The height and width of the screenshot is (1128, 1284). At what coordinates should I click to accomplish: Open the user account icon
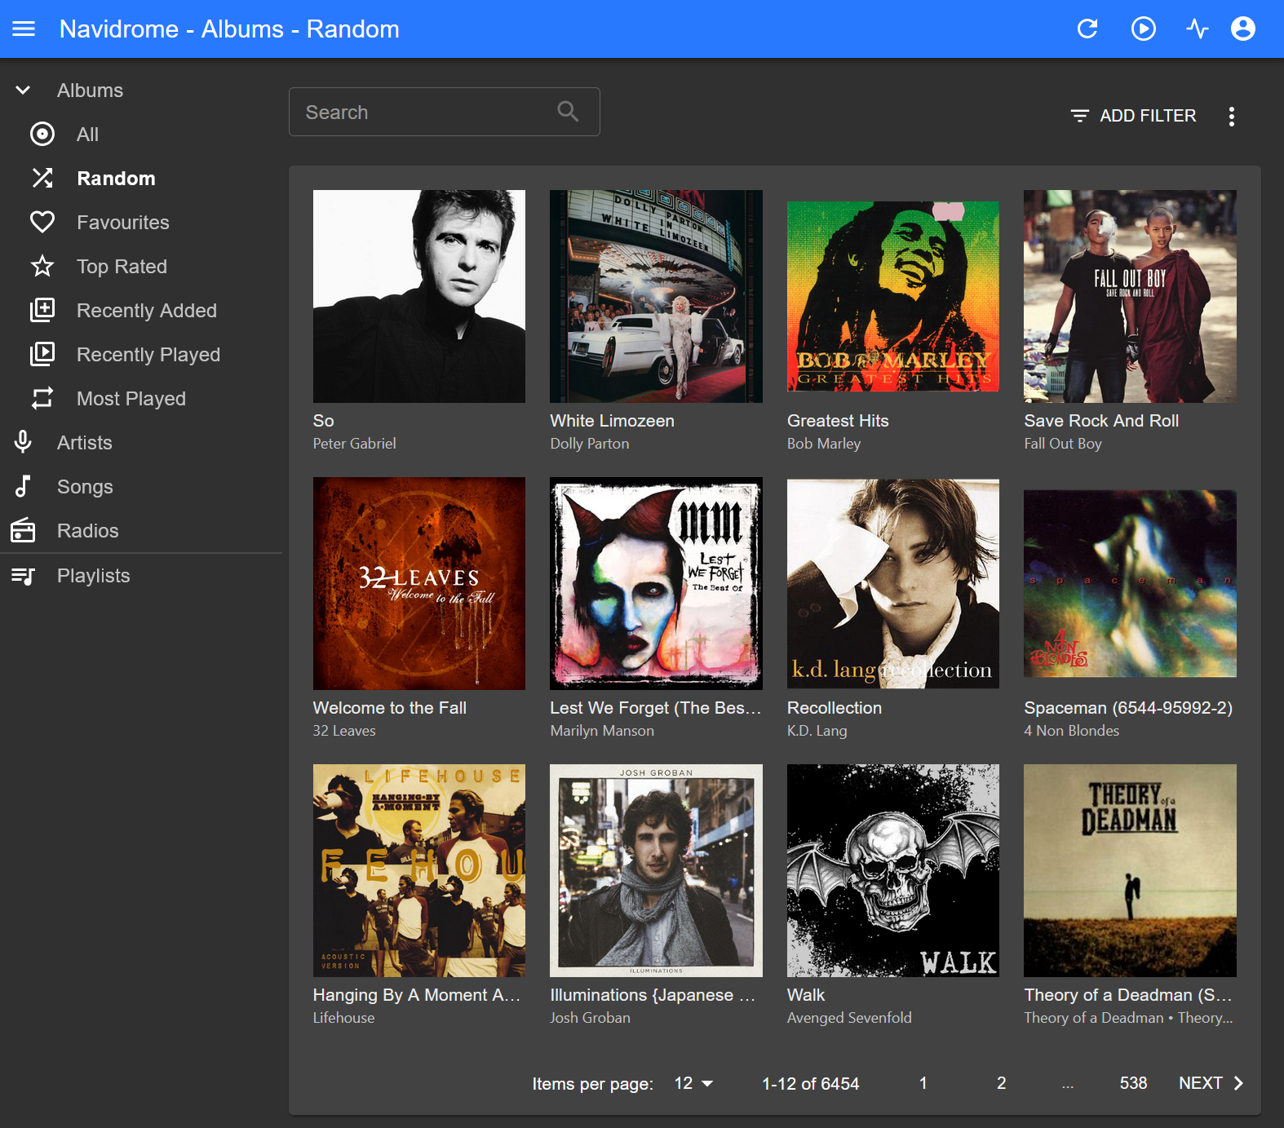1243,29
